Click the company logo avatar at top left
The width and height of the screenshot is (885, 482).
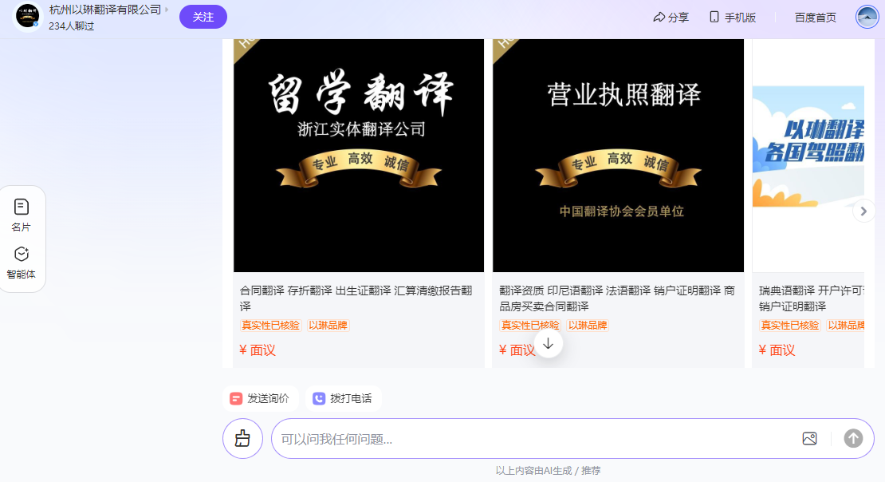pyautogui.click(x=27, y=16)
